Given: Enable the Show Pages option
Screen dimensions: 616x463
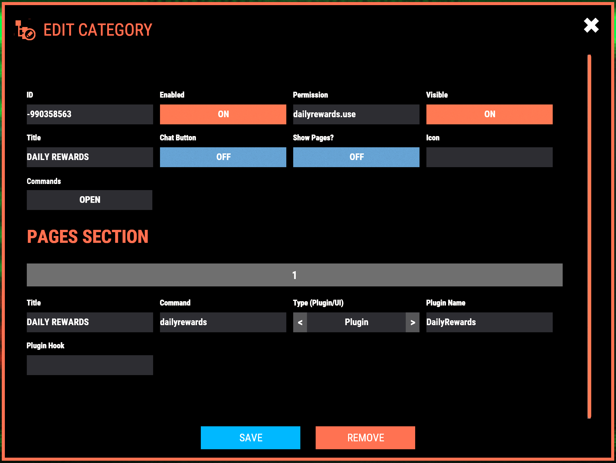Looking at the screenshot, I should [356, 157].
